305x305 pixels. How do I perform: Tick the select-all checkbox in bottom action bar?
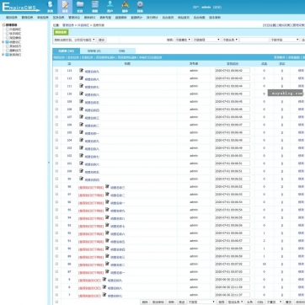(56, 302)
